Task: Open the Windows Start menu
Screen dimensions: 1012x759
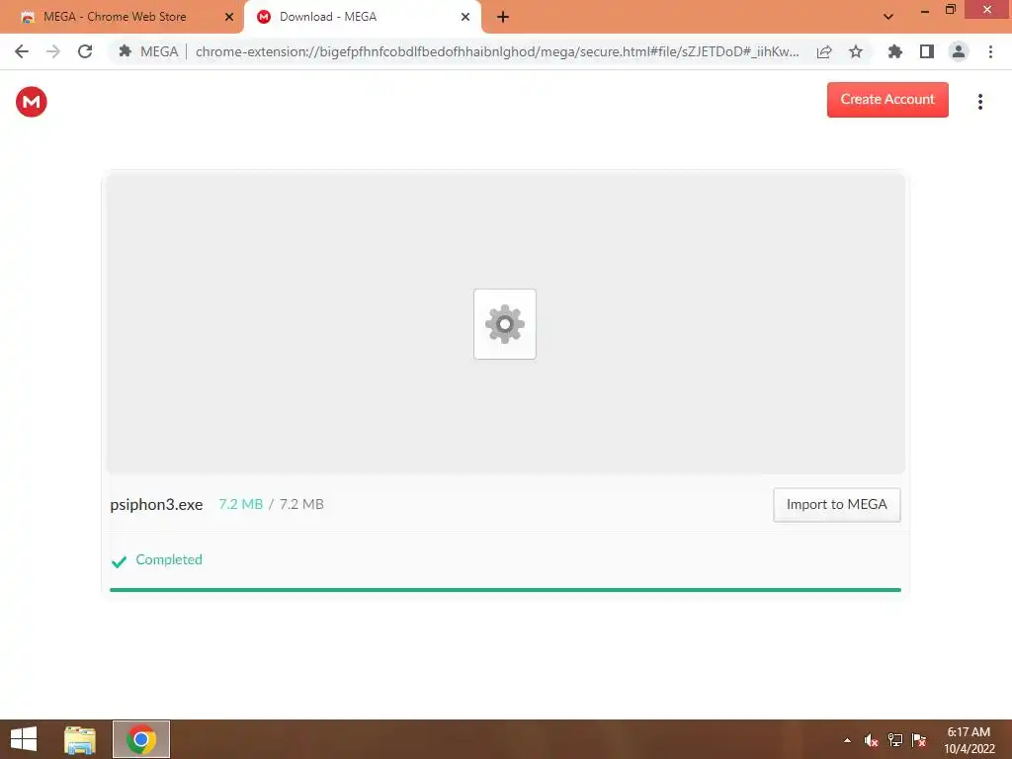Action: click(x=24, y=739)
